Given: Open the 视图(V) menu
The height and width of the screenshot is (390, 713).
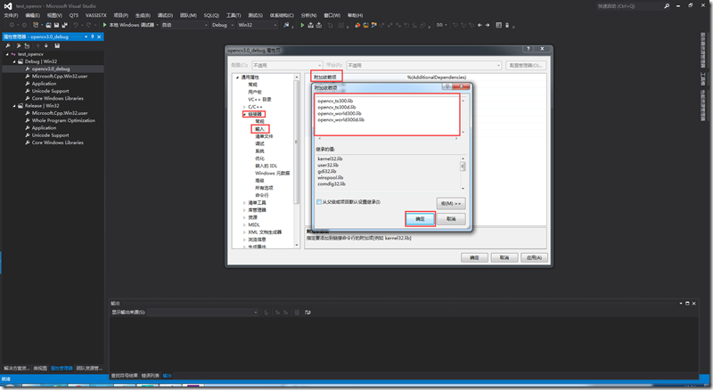Looking at the screenshot, I should [54, 15].
